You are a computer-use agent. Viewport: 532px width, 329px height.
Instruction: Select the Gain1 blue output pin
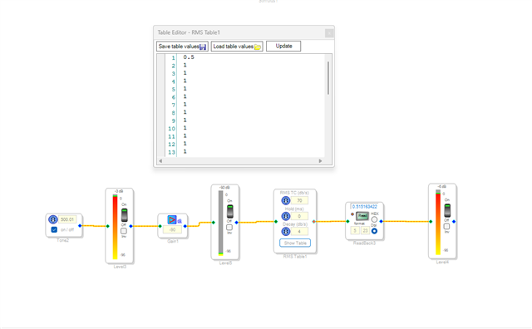tap(185, 226)
